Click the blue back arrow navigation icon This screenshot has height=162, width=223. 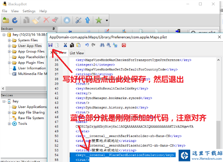pyautogui.click(x=70, y=31)
